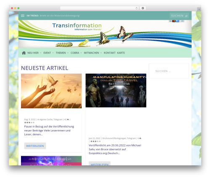Click the home icon in navigation bar
Screen dimensions: 210x178
tap(24, 53)
